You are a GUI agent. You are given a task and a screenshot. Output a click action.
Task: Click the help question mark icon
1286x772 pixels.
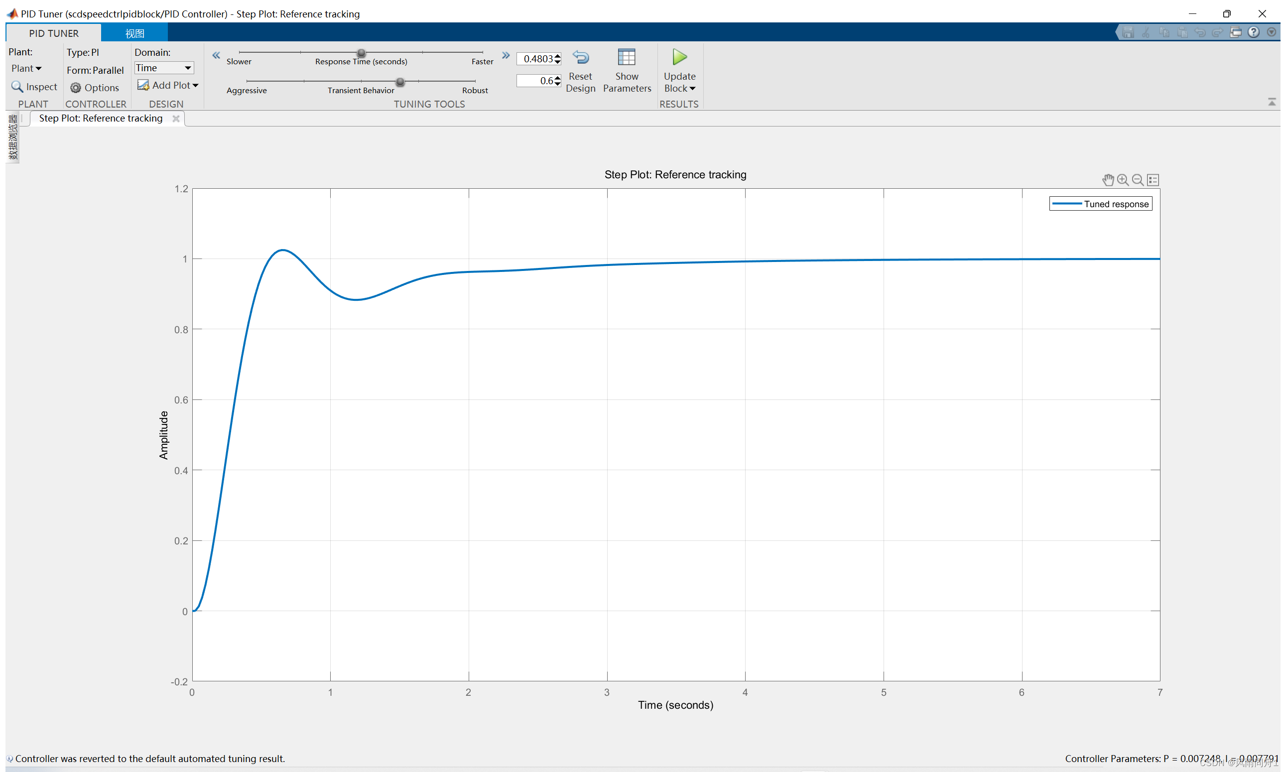coord(1254,32)
